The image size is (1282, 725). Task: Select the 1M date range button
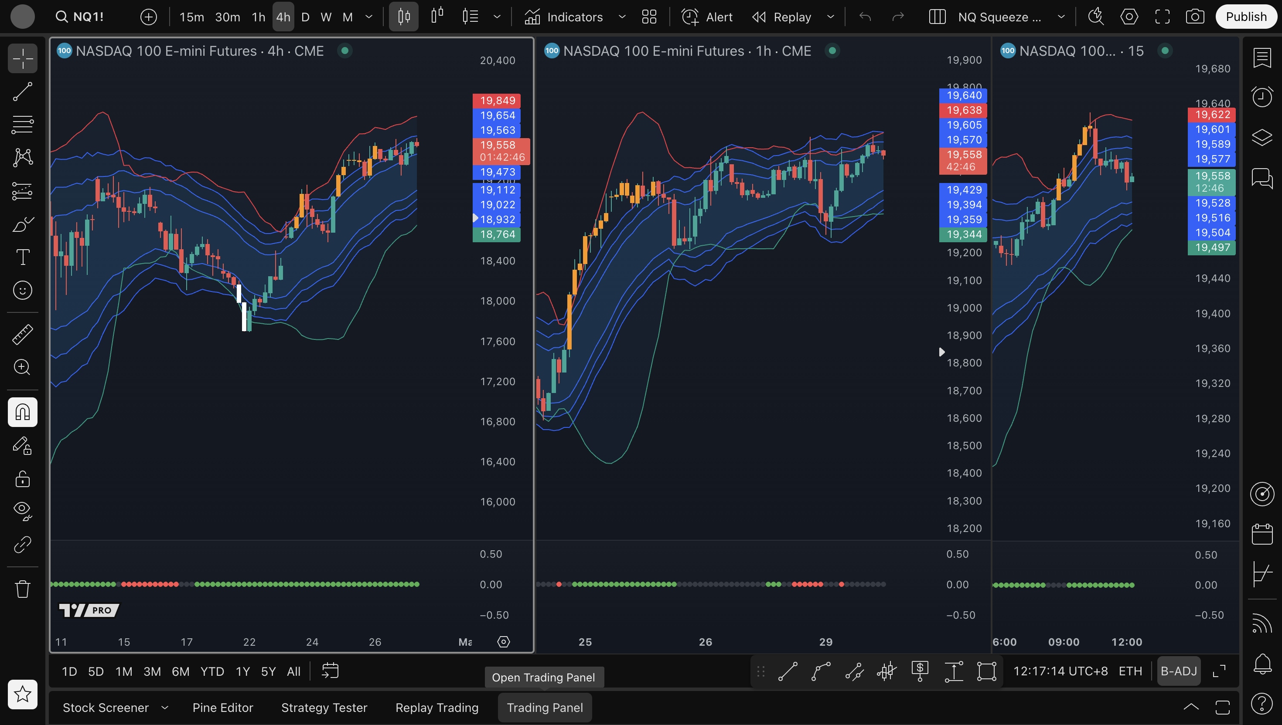[x=123, y=671]
